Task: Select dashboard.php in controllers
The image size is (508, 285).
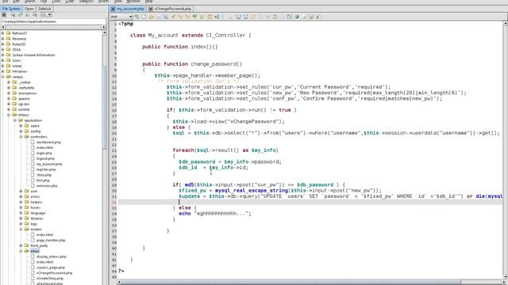Action: point(48,142)
